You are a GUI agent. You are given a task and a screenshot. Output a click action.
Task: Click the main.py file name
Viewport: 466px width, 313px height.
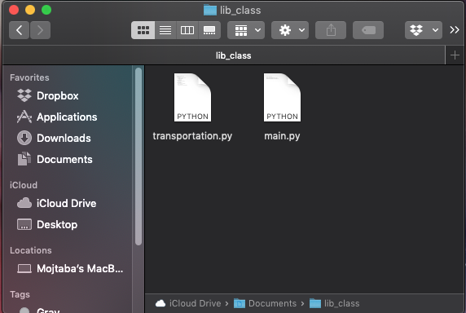click(282, 136)
